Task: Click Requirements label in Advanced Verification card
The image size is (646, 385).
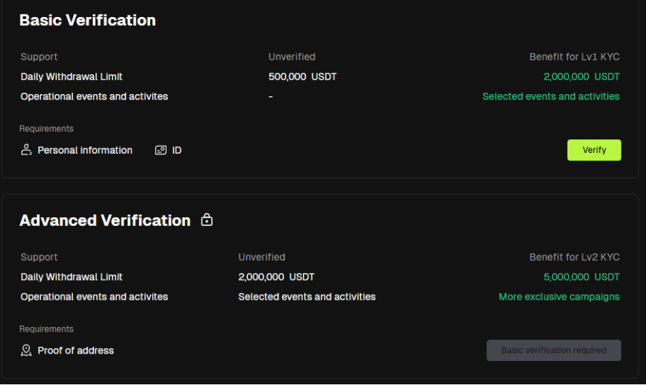Action: pos(46,329)
